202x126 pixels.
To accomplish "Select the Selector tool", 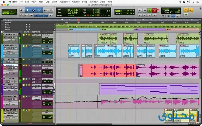I will pos(33,10).
